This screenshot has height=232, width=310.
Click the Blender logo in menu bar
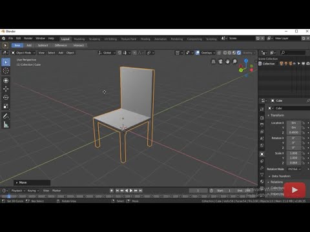pyautogui.click(x=4, y=39)
